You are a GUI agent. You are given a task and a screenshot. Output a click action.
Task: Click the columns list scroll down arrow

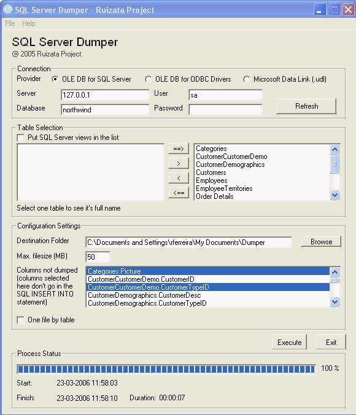(x=335, y=301)
